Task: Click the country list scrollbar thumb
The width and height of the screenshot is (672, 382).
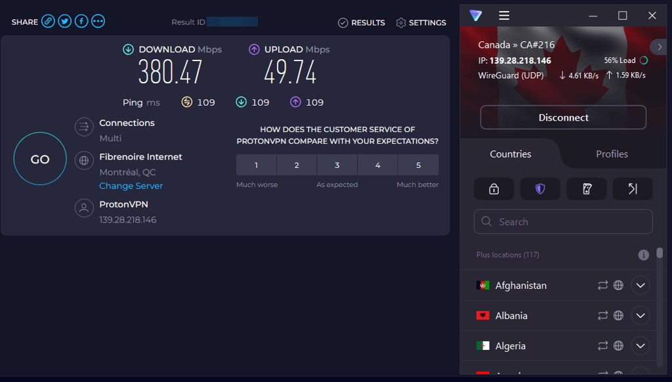Action: point(660,253)
